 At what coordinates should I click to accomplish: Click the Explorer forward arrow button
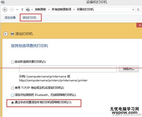(11, 9)
